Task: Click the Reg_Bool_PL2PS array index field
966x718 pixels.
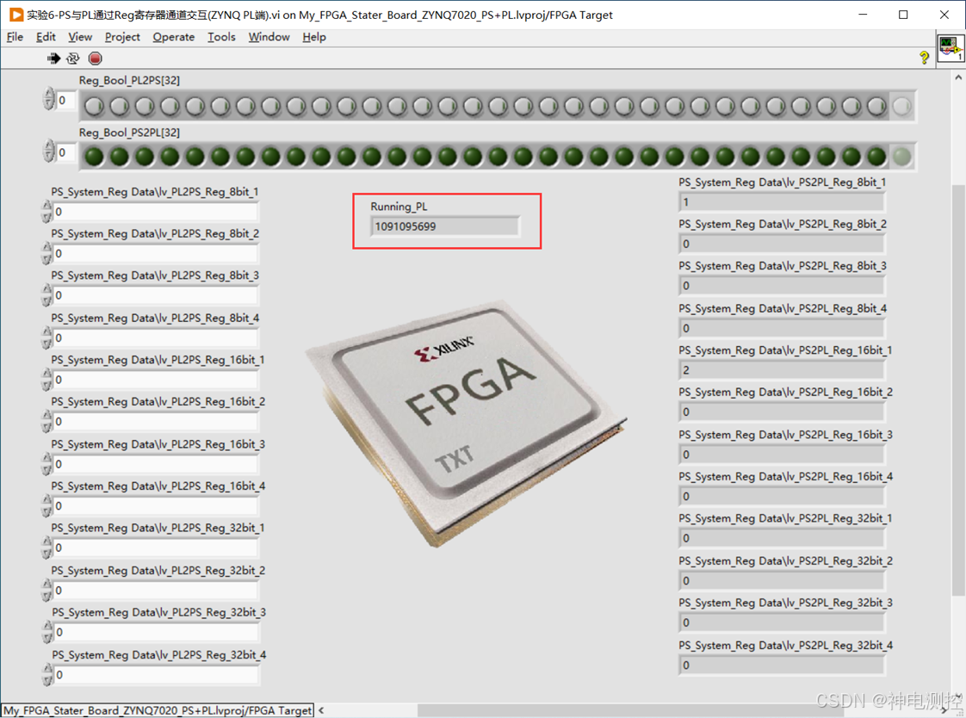Action: pos(65,101)
